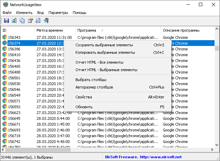Click the vertical scrollbar thumb

coord(217,48)
